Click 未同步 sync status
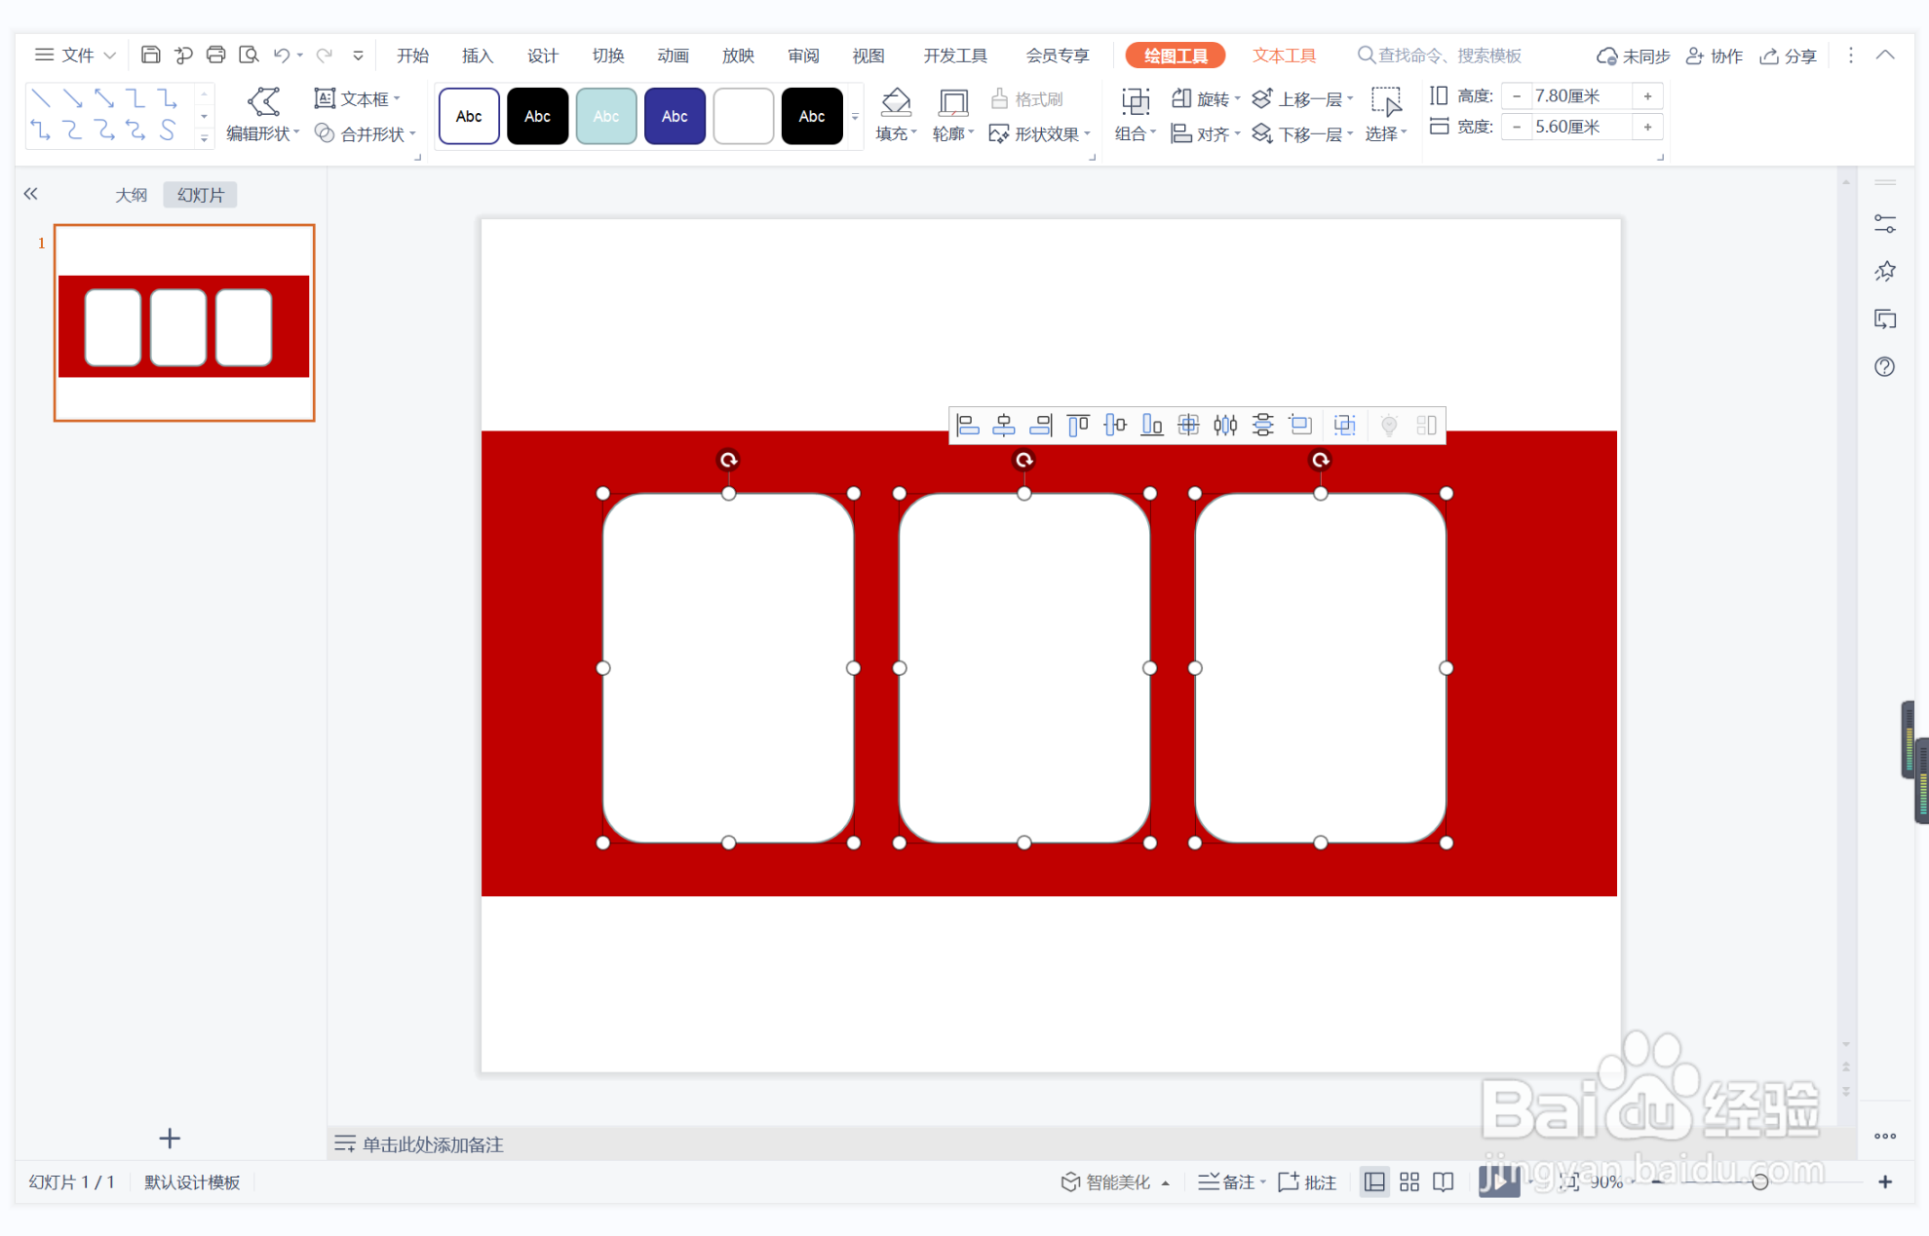This screenshot has height=1236, width=1929. tap(1633, 56)
